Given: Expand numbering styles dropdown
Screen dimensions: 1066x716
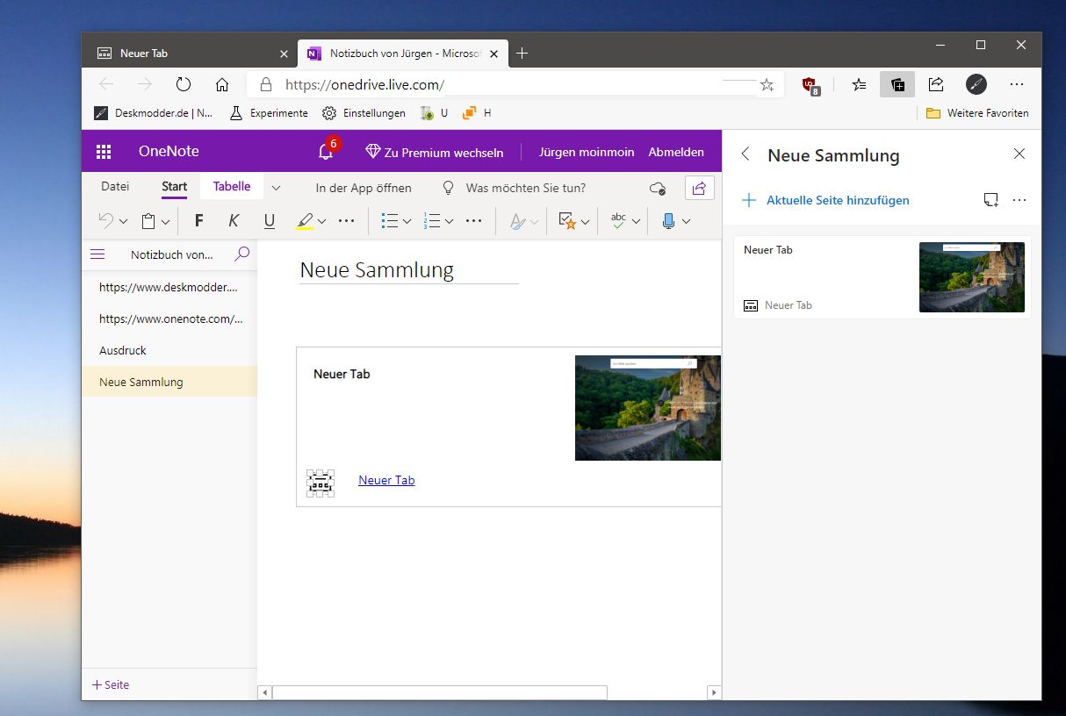Looking at the screenshot, I should (x=450, y=222).
